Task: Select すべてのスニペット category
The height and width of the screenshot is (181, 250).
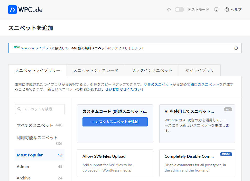Action: pos(35,125)
